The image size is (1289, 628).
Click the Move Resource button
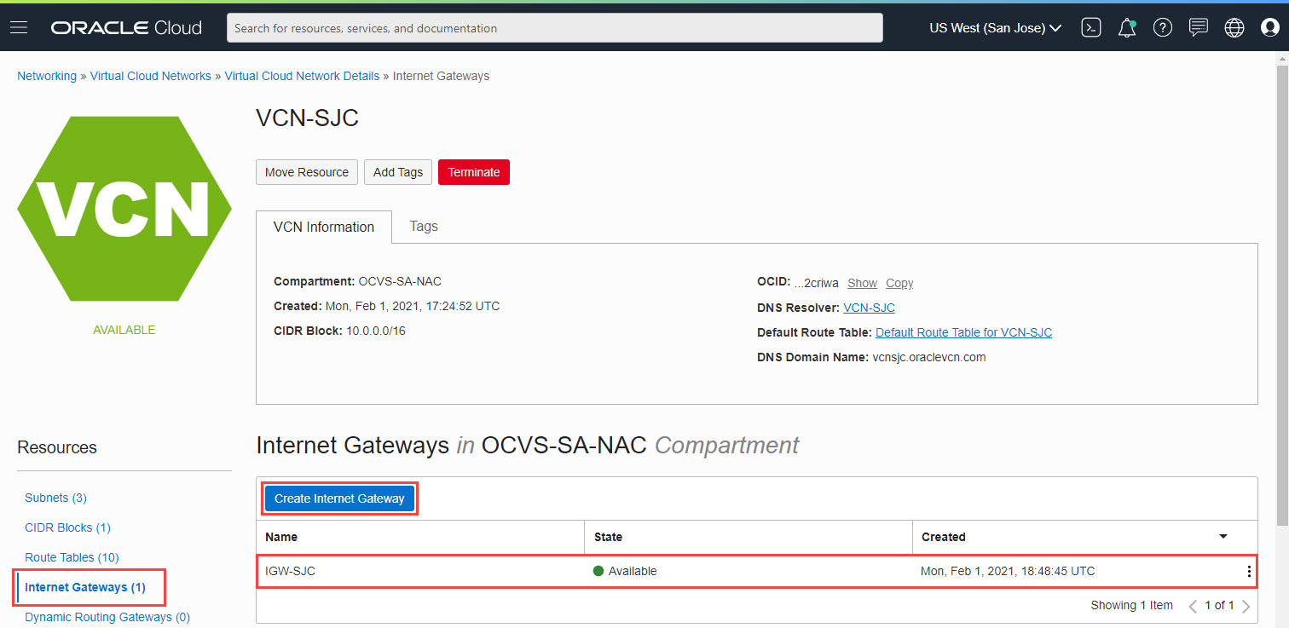click(307, 172)
